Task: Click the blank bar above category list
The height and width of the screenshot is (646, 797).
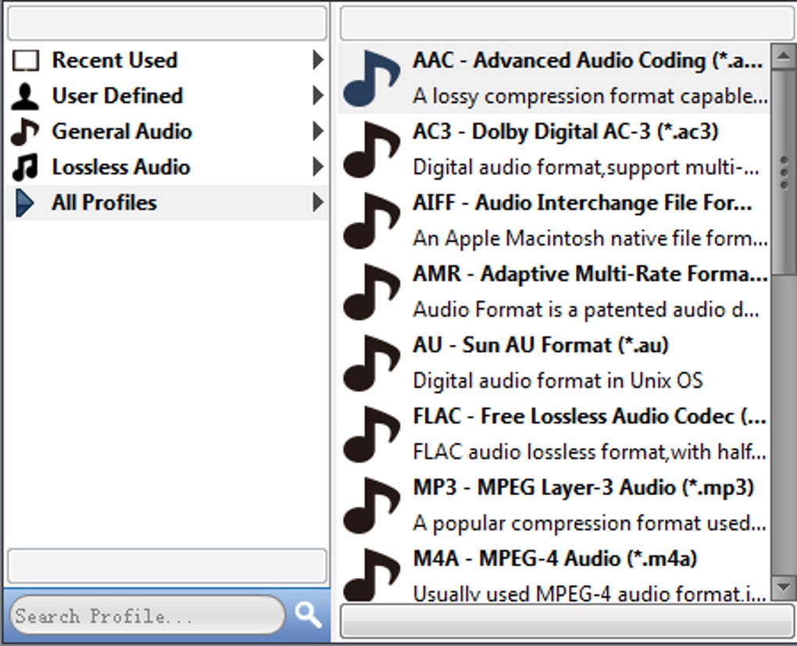Action: coord(166,23)
